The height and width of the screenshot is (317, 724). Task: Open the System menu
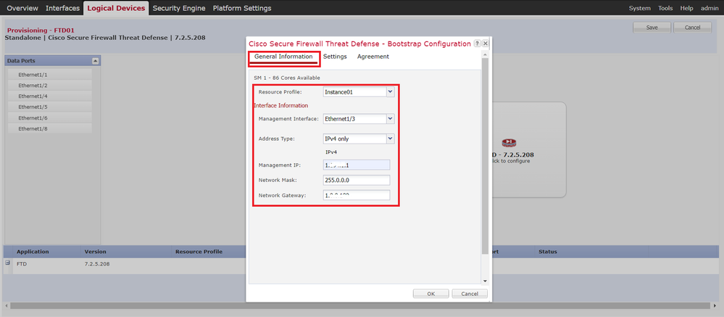click(639, 8)
